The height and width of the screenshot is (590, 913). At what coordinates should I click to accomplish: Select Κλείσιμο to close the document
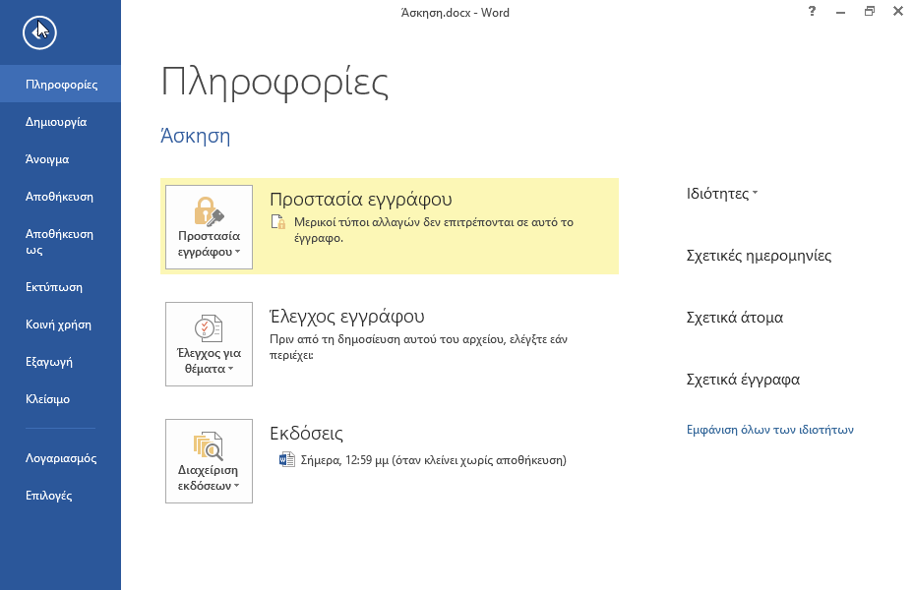click(61, 398)
